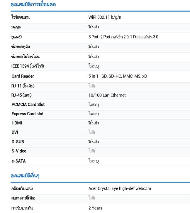The height and width of the screenshot is (213, 190).
Task: Click the คุณสมบัติการเชื่อมต่อ section heading
Action: pos(33,4)
